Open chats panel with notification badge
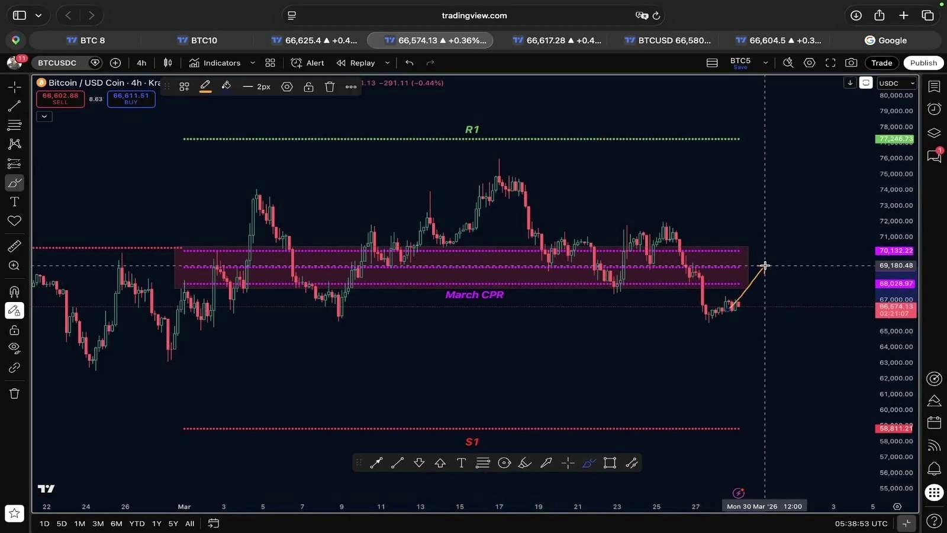The height and width of the screenshot is (533, 947). [934, 156]
